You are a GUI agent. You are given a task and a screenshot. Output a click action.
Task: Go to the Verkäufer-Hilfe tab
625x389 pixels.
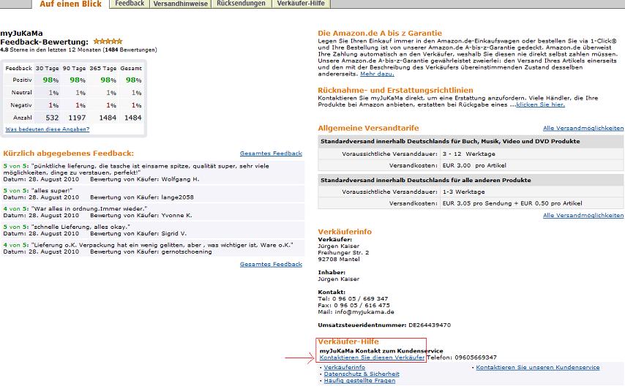click(302, 4)
